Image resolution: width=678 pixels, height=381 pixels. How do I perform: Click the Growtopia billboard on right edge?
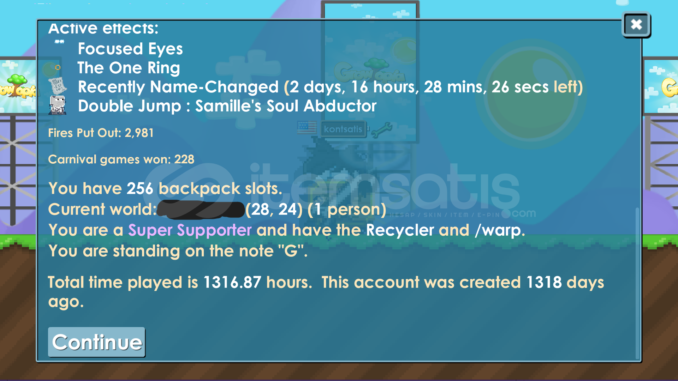click(x=660, y=87)
